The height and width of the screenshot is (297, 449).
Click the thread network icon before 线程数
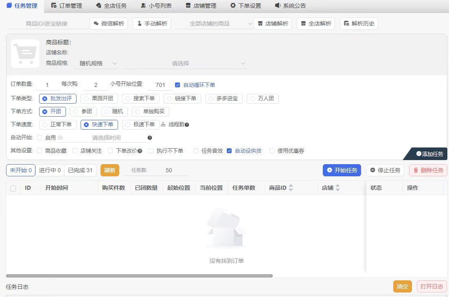pos(163,124)
